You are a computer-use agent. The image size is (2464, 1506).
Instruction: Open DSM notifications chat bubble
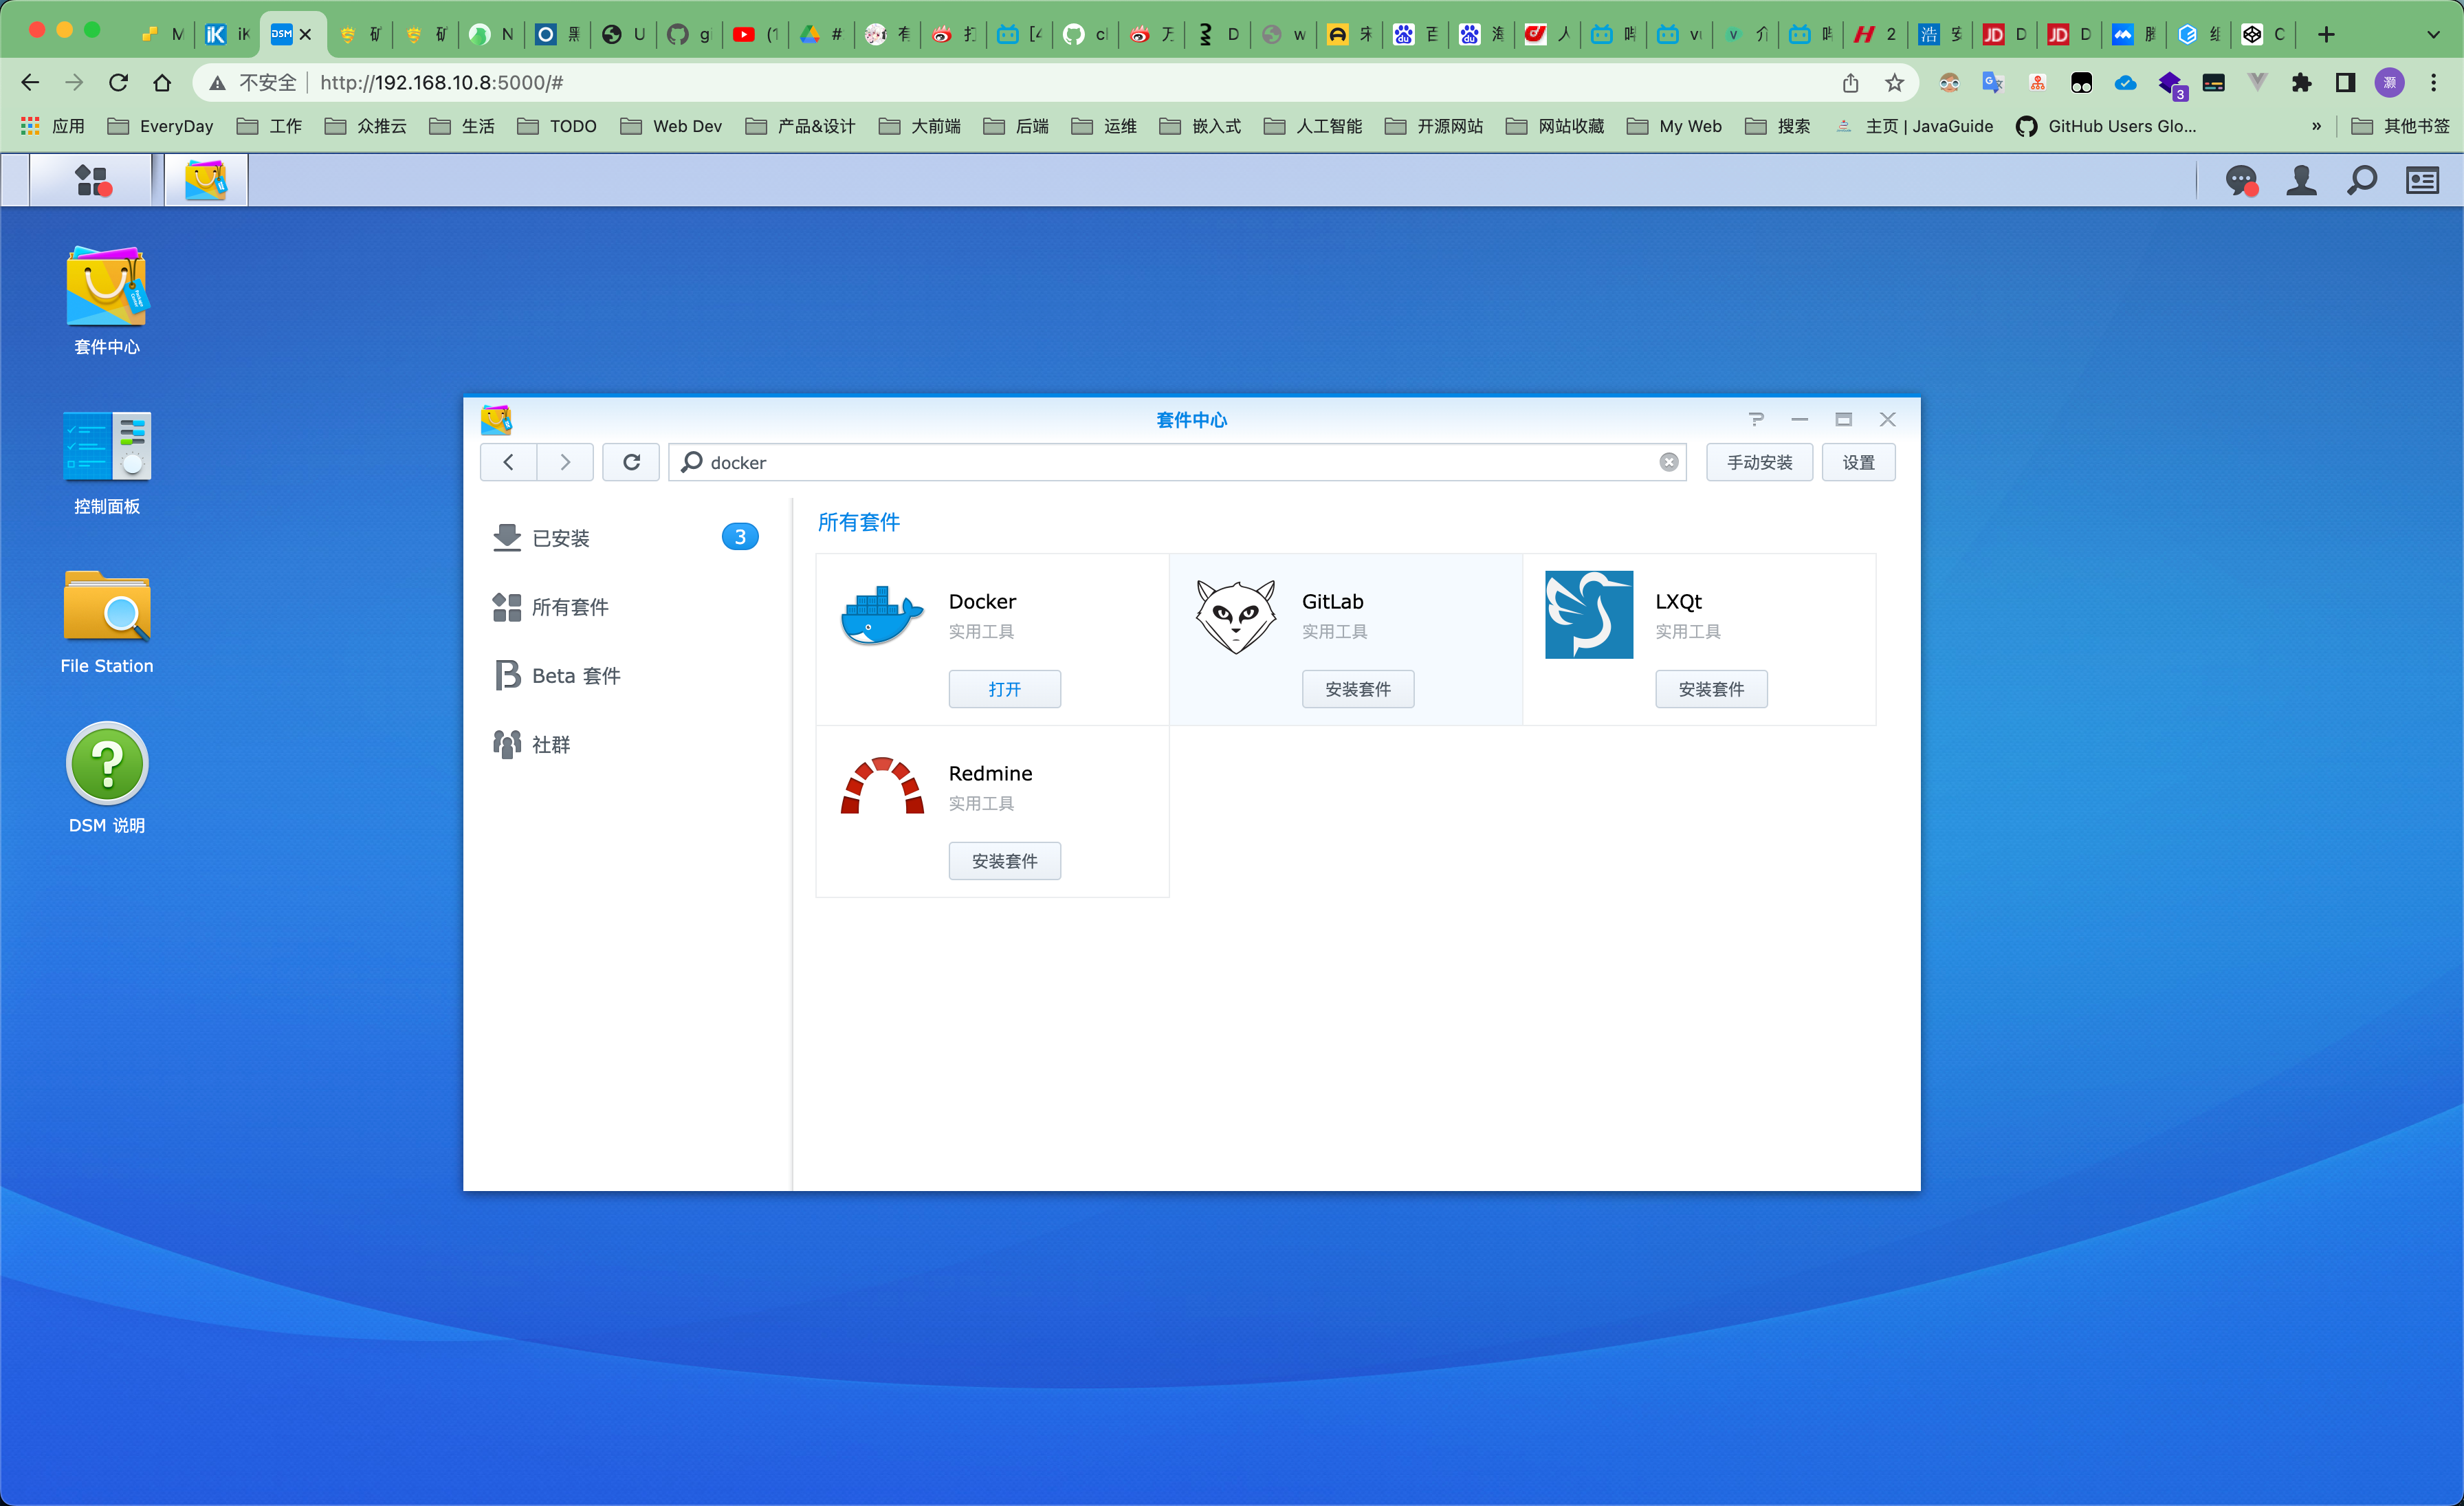point(2241,181)
